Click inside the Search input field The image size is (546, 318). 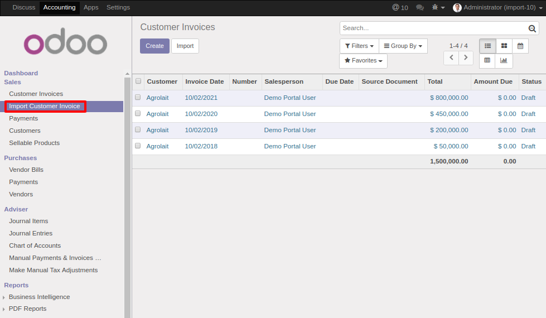433,28
